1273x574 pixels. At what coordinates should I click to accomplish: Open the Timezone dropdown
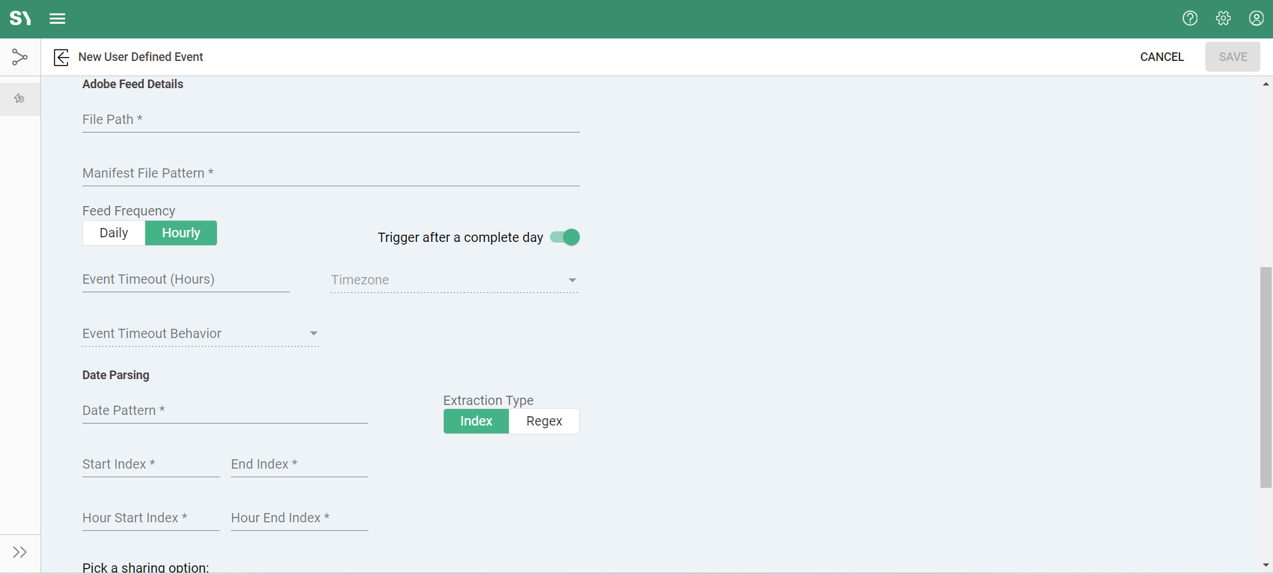click(454, 280)
